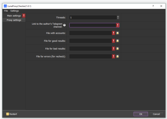Browse for the File with accounts
Screen dimensions: 167x119
click(117, 33)
